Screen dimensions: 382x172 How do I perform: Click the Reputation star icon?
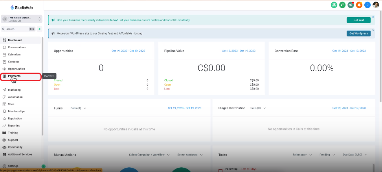[4, 119]
